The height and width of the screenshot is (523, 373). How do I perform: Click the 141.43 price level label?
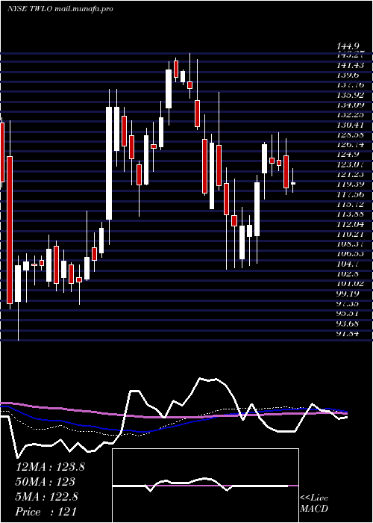point(351,65)
